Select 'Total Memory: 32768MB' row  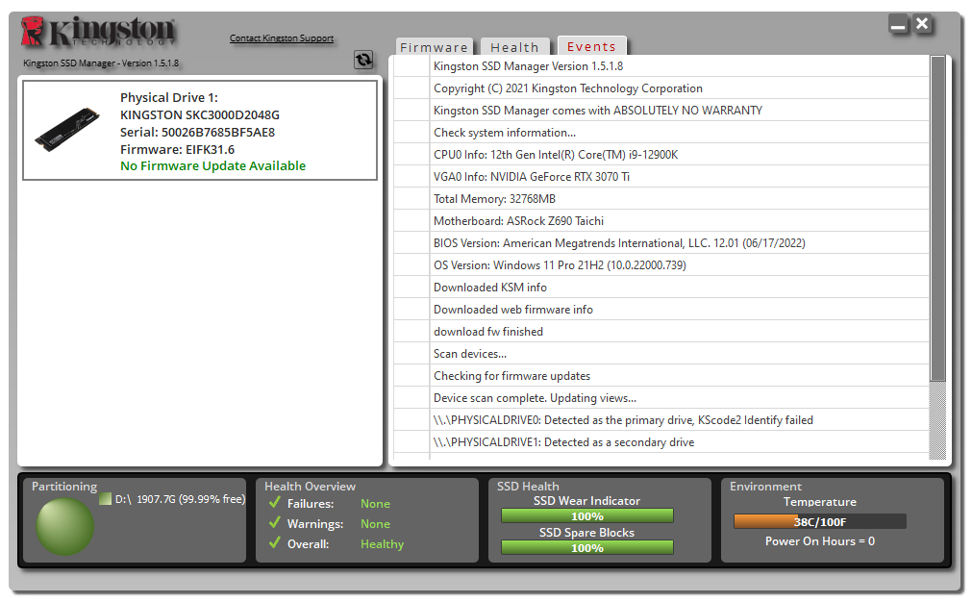[660, 199]
